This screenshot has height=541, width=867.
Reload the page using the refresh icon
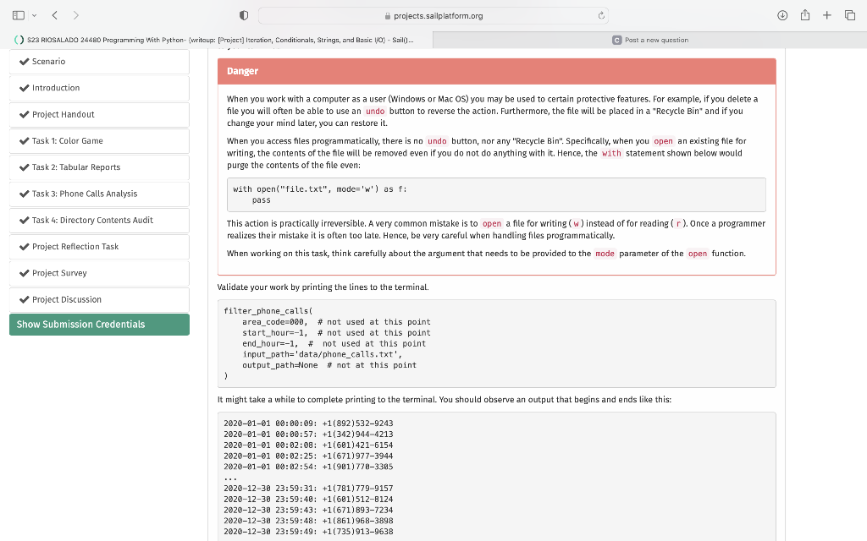point(600,14)
